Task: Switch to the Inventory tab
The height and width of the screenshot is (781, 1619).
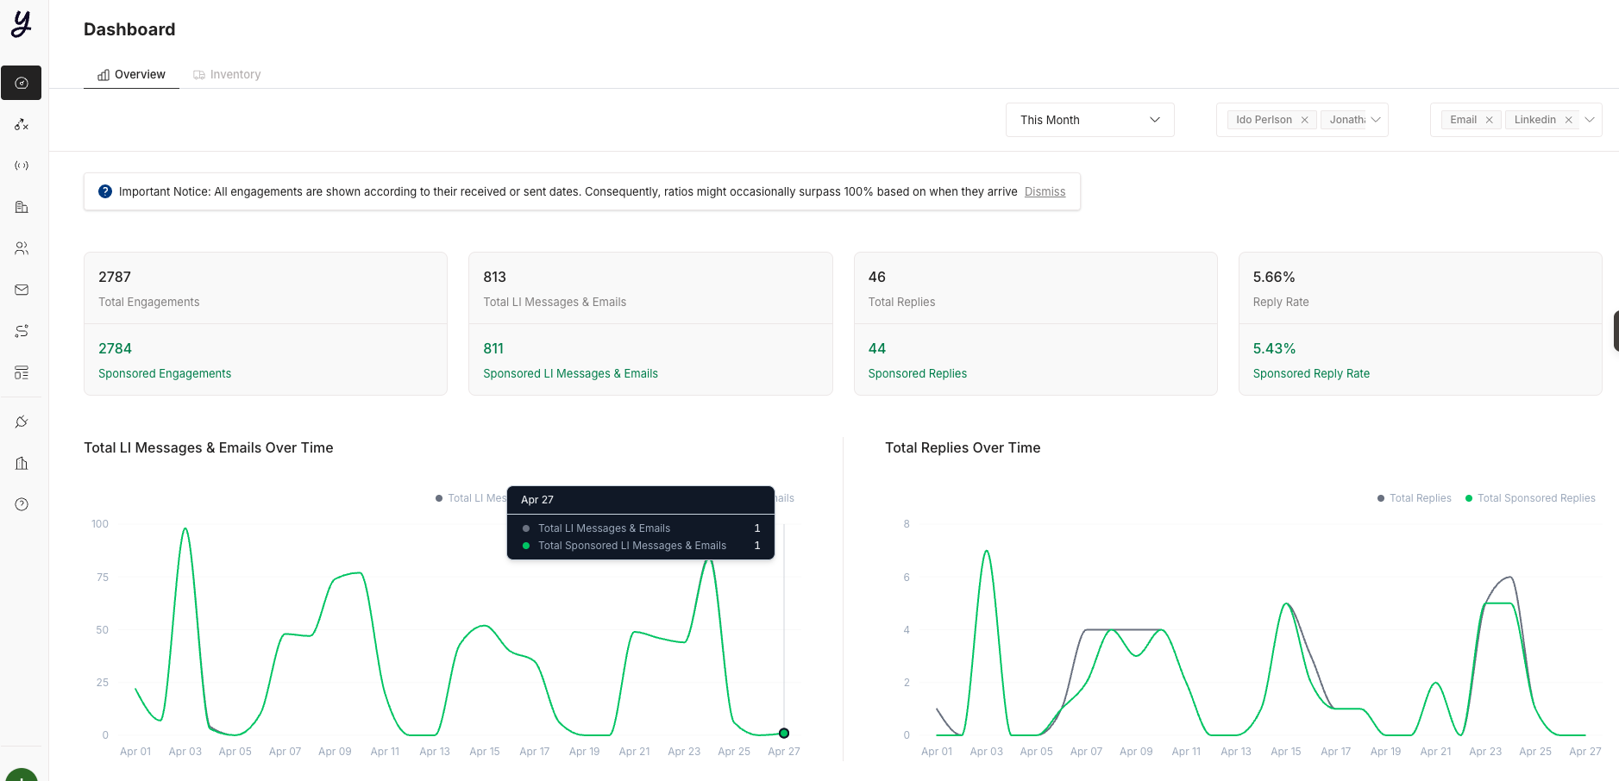Action: 227,74
